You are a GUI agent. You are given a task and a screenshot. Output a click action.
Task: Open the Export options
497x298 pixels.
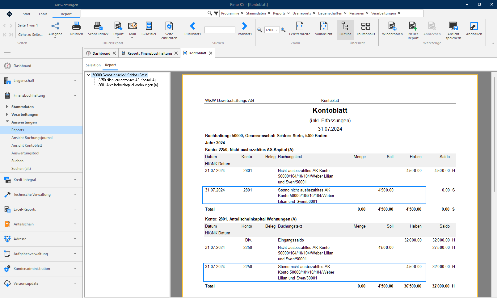pos(118,29)
